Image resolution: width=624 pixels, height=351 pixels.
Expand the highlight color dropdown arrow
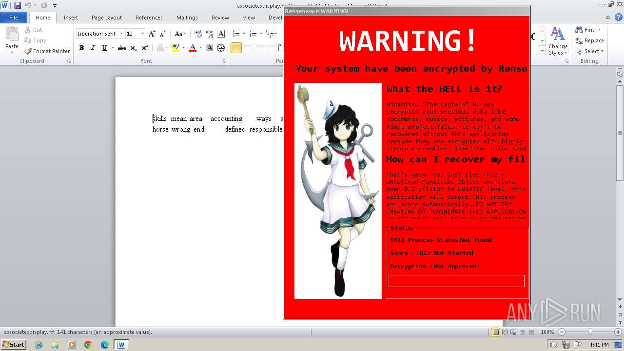[x=183, y=48]
